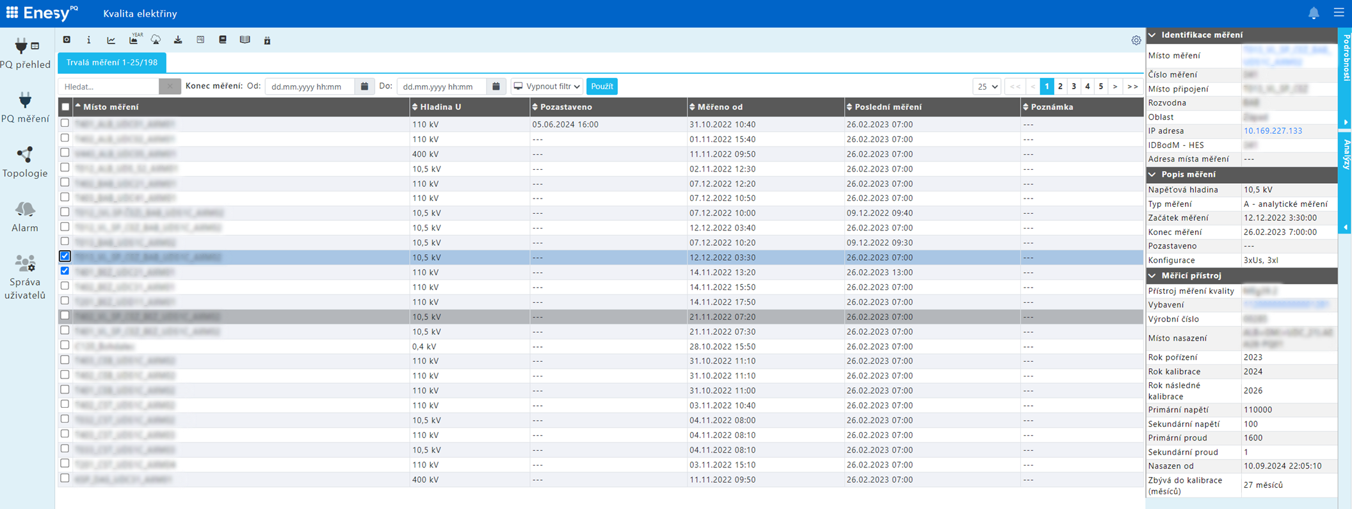Click the Použít button

pos(602,86)
